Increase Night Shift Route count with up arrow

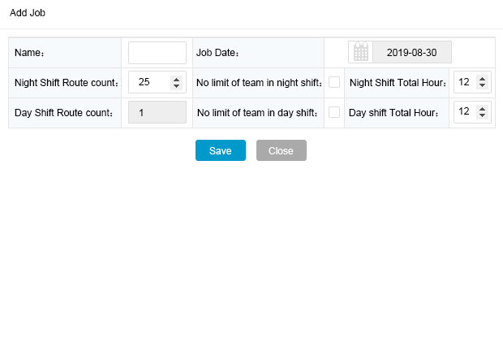[176, 79]
